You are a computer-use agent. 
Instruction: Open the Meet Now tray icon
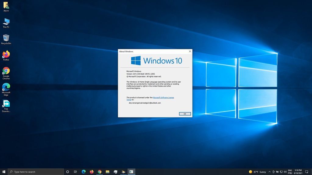(x=273, y=172)
